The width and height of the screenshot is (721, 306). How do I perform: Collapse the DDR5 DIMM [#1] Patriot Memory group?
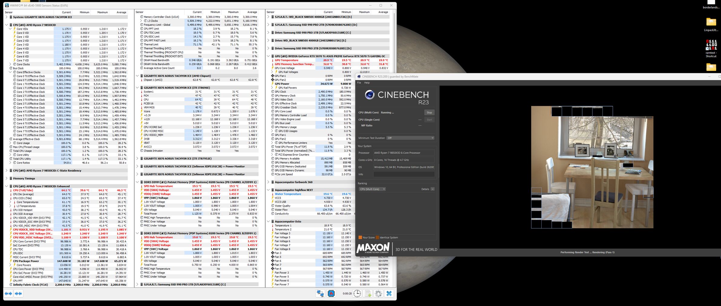(137, 182)
